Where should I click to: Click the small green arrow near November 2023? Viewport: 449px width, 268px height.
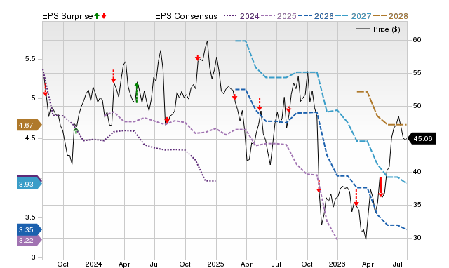[76, 130]
